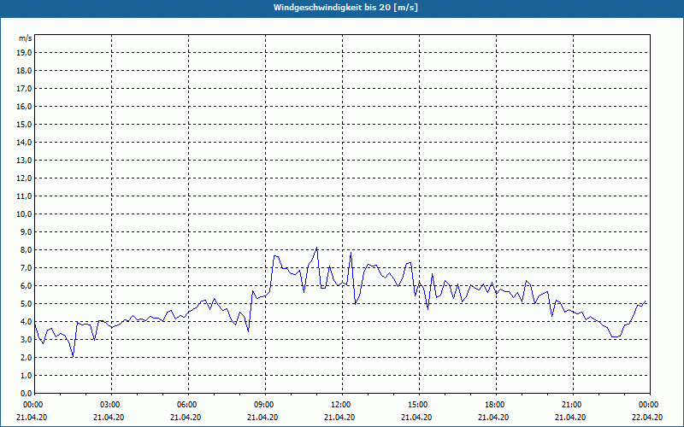Select the y-axis tick label '17,0'

click(x=25, y=89)
